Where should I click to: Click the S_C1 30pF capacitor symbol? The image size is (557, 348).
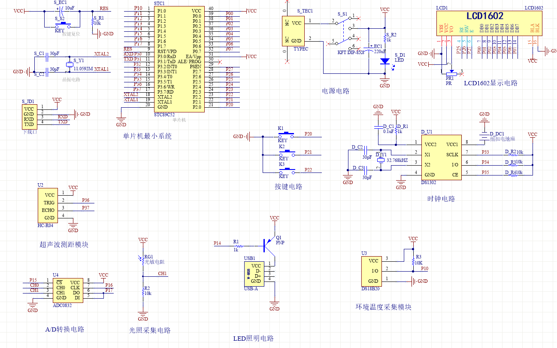point(47,57)
